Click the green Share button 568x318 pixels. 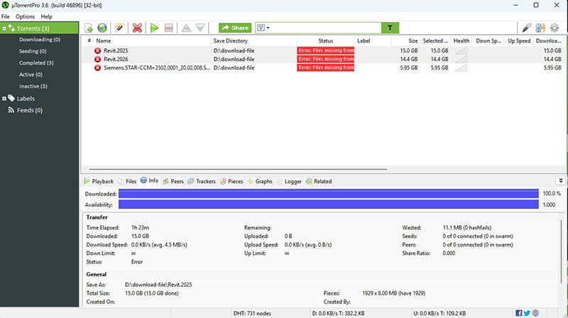(235, 28)
